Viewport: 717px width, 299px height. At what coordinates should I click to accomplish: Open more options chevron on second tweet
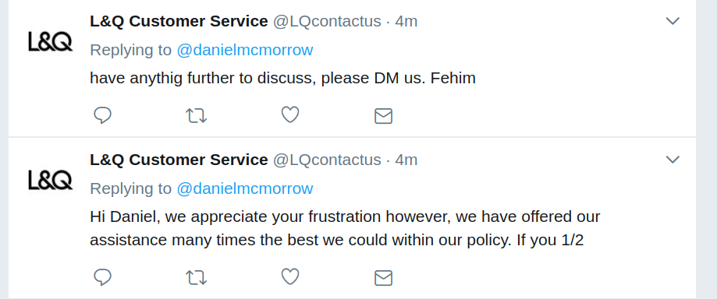(673, 160)
